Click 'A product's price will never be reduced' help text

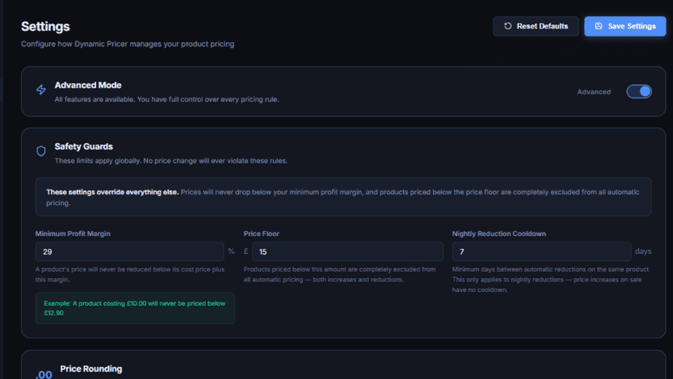coord(129,275)
